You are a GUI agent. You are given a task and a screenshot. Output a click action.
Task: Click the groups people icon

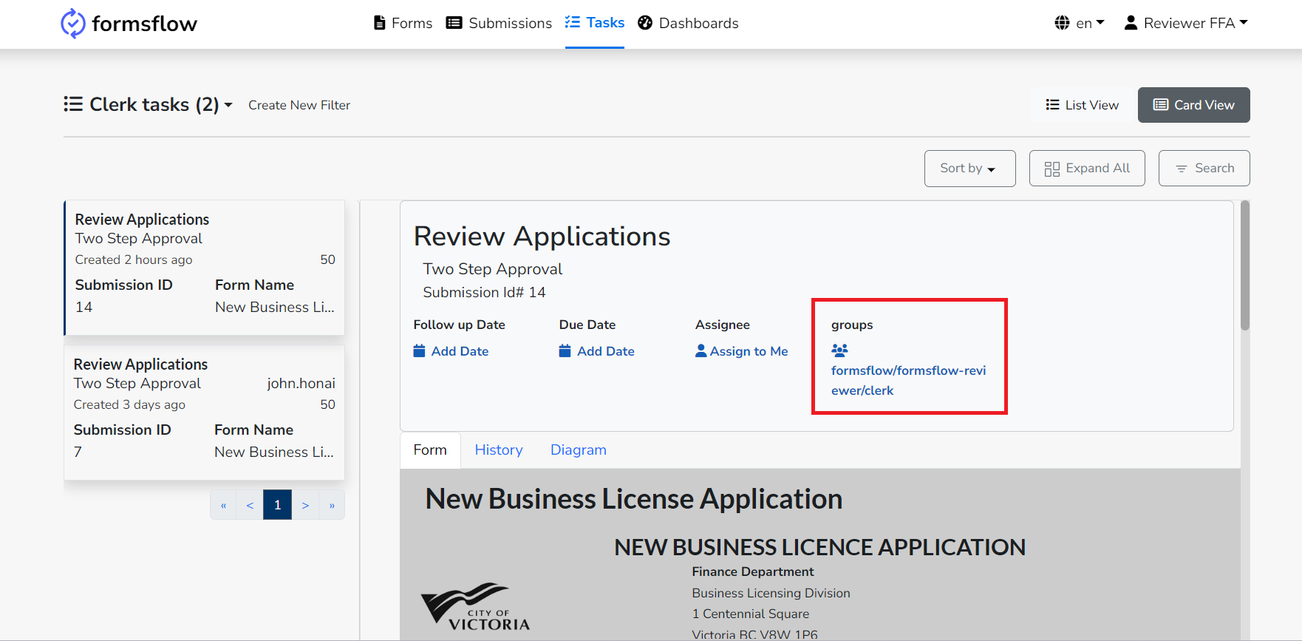tap(839, 350)
